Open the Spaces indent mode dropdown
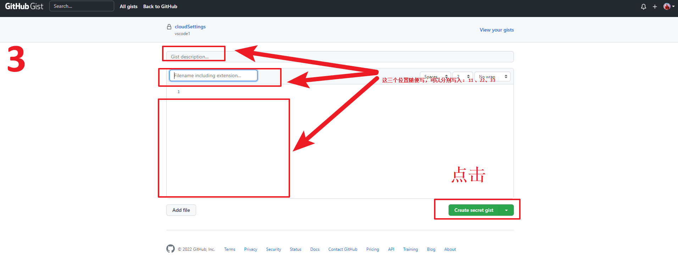The height and width of the screenshot is (266, 678). [435, 77]
